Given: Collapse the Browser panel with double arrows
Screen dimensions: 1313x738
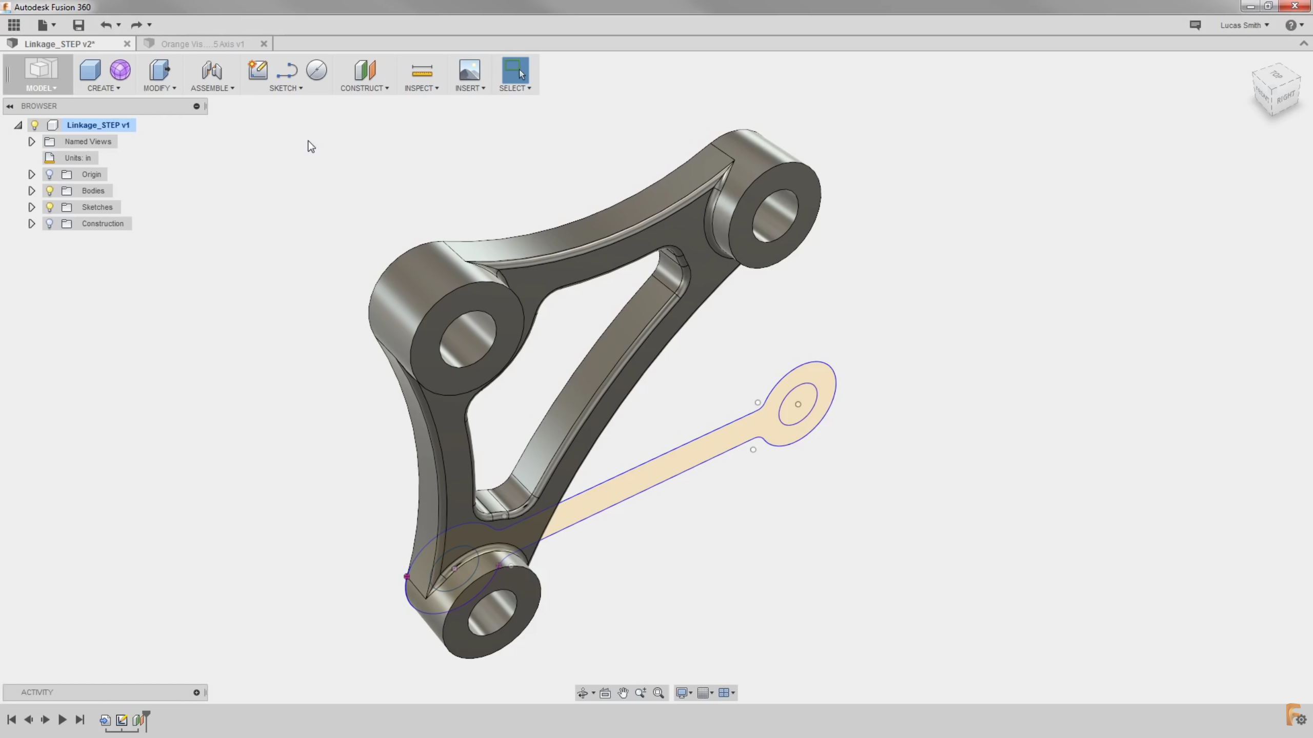Looking at the screenshot, I should click(10, 106).
